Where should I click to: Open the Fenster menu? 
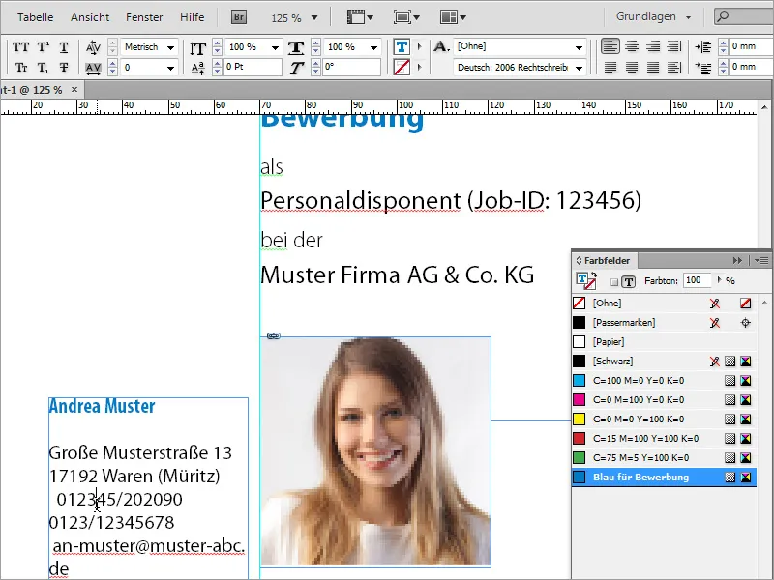(144, 17)
